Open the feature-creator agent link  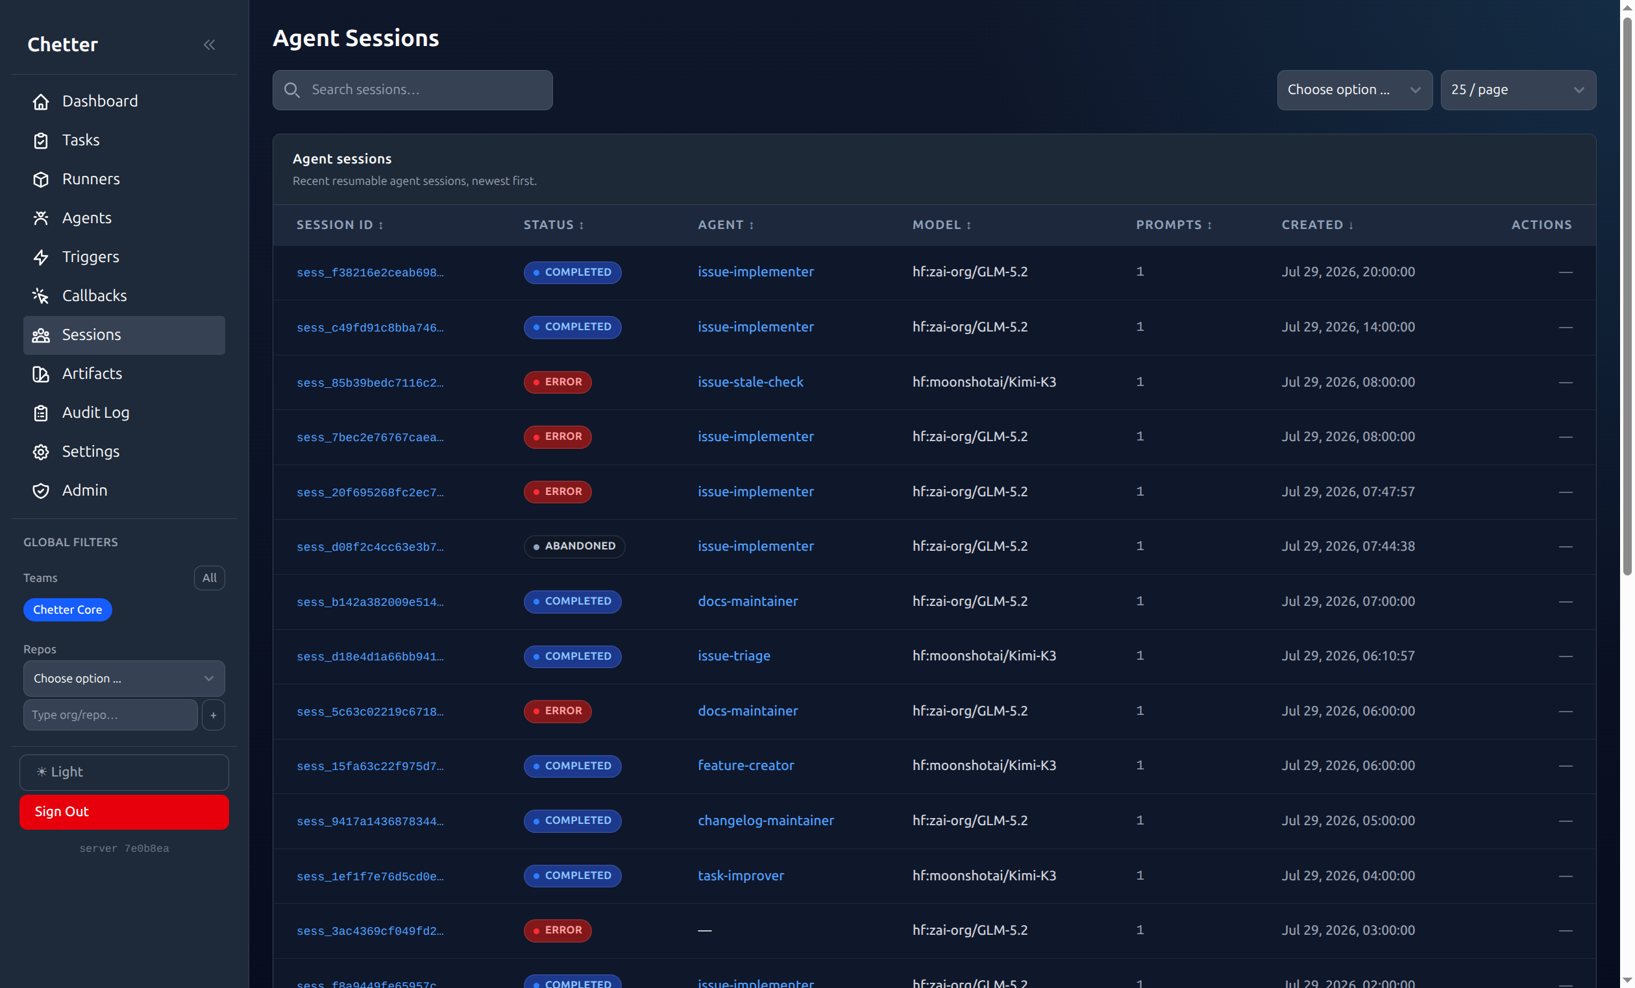tap(745, 765)
